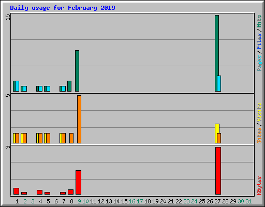This screenshot has height=207, width=265.
Task: Click the red KBytes bar on day 9
Action: click(x=78, y=183)
